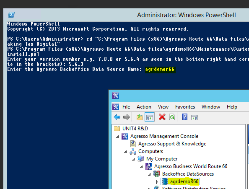Click the Management Console title bar icon
The height and width of the screenshot is (189, 249).
pyautogui.click(x=116, y=96)
